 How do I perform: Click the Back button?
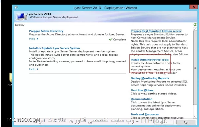click(x=164, y=122)
